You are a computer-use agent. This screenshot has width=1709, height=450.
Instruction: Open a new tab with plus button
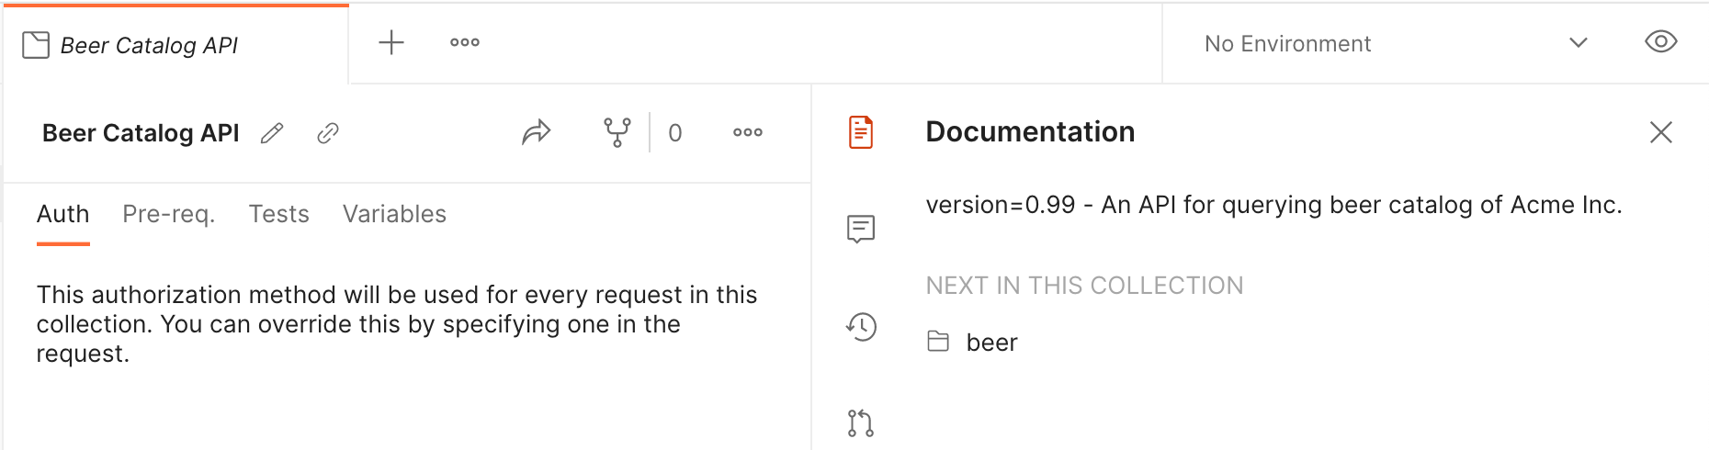point(391,42)
